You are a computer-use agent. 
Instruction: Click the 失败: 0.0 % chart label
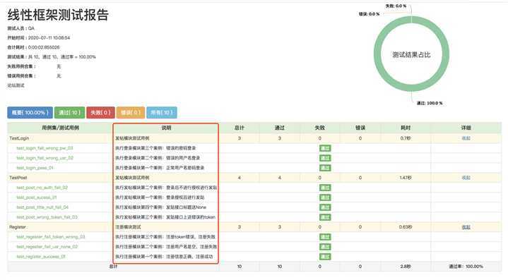(396, 6)
